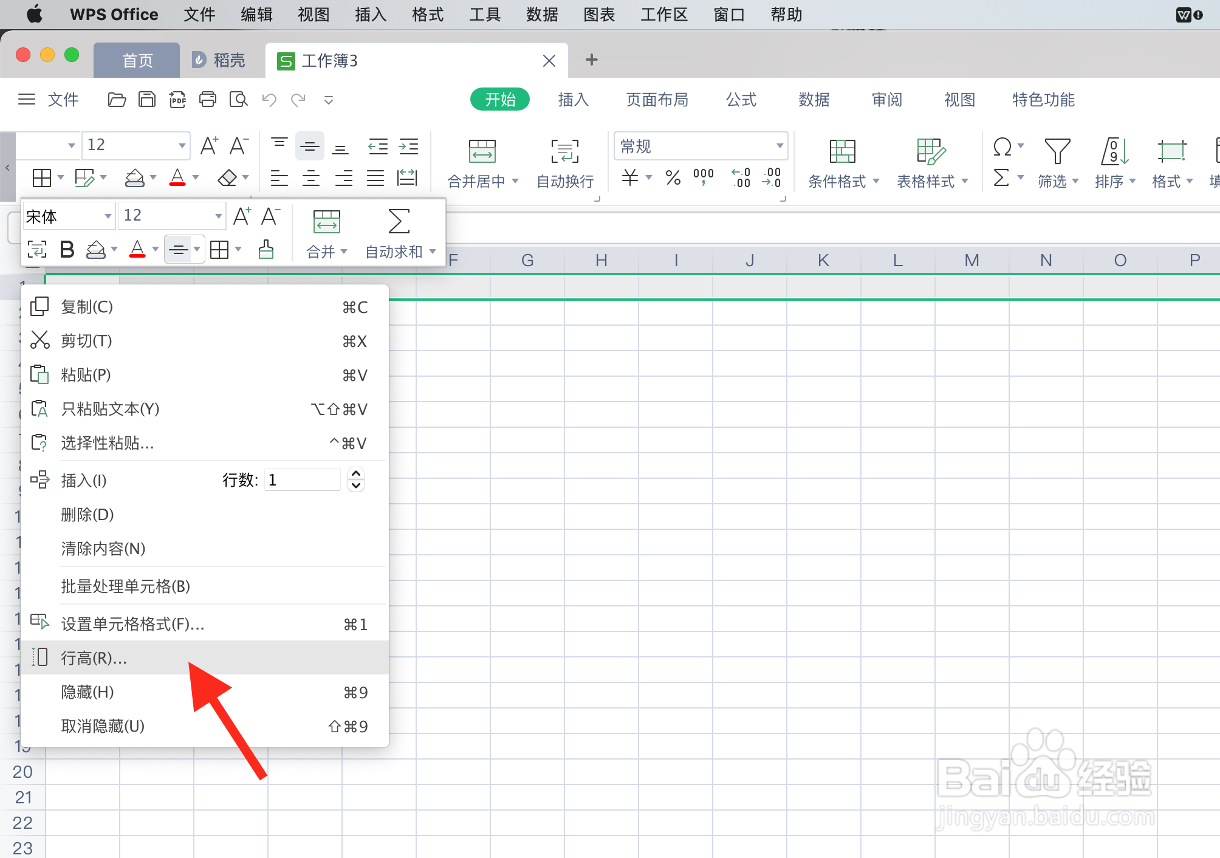Image resolution: width=1220 pixels, height=858 pixels.
Task: Click the print icon in quick toolbar
Action: [208, 99]
